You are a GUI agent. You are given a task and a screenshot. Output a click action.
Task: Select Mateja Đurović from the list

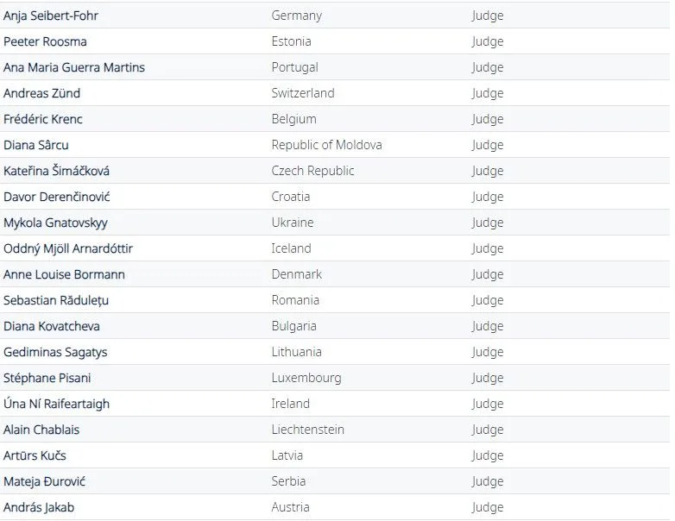pos(44,481)
